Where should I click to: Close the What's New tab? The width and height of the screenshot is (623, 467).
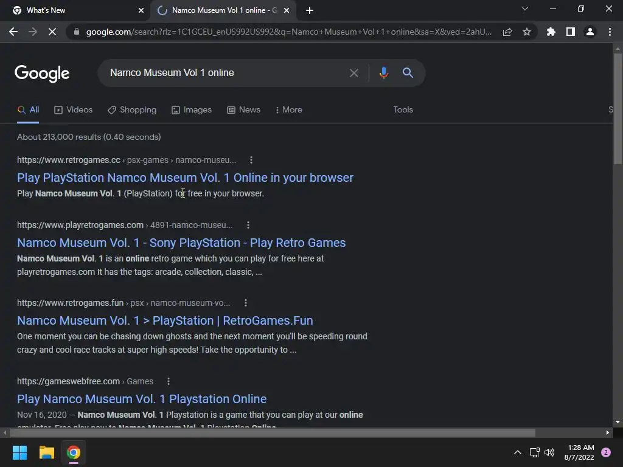141,10
